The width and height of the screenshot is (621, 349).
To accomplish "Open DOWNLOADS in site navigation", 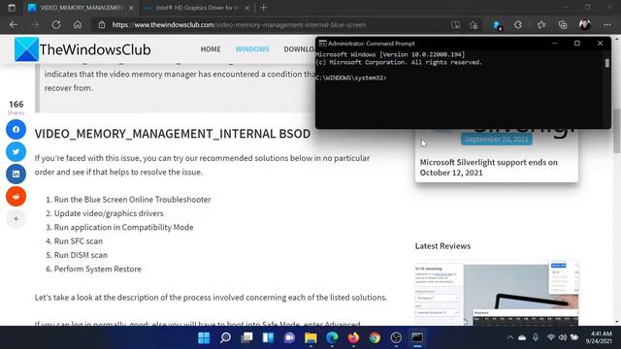I will click(300, 49).
